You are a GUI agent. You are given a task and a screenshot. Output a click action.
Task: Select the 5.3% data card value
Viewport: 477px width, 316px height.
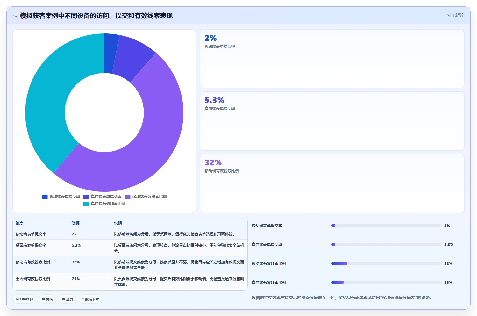(x=214, y=100)
